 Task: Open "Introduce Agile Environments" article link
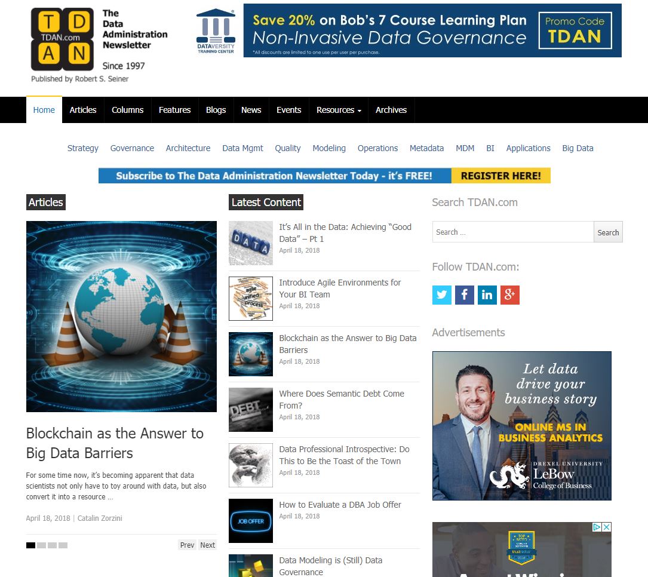coord(340,288)
